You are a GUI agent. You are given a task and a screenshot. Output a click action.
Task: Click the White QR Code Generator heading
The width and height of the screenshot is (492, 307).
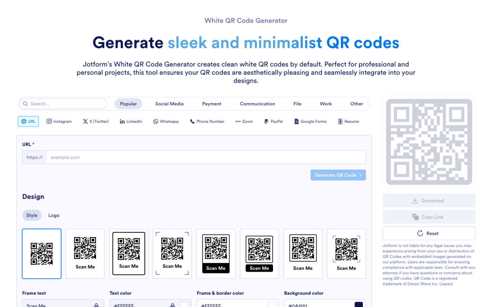click(246, 21)
